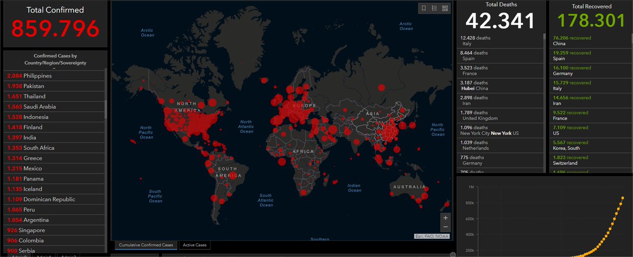
Task: Click the Total Confirmed 859.796 figure
Action: [55, 29]
